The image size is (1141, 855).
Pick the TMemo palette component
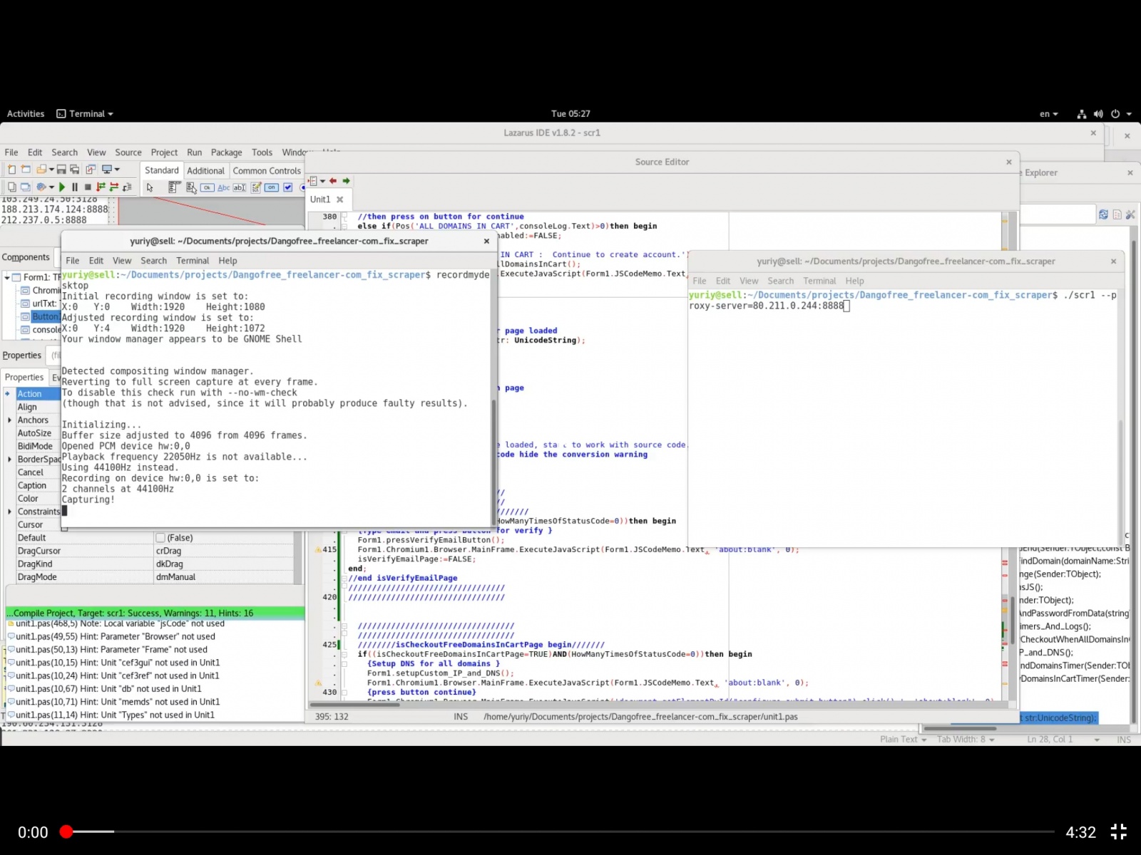click(x=256, y=188)
